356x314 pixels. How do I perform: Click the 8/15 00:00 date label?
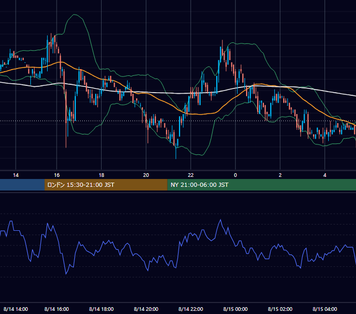236,309
